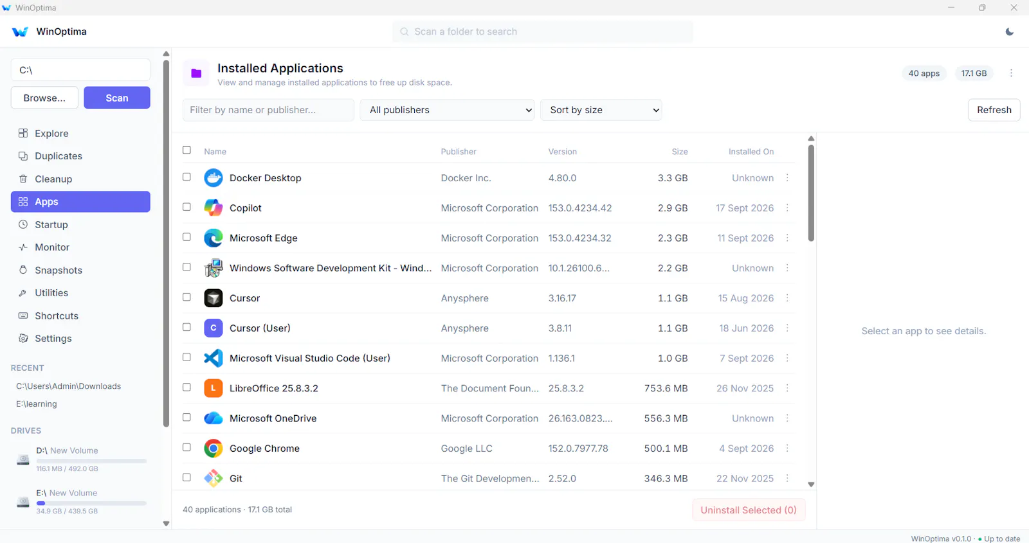This screenshot has height=543, width=1029.
Task: Check the select-all applications checkbox
Action: pyautogui.click(x=187, y=150)
